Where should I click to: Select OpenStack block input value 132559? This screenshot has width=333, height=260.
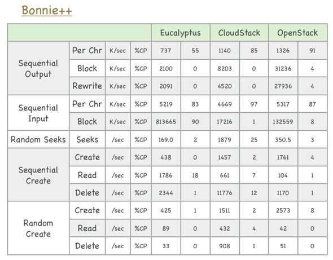283,122
